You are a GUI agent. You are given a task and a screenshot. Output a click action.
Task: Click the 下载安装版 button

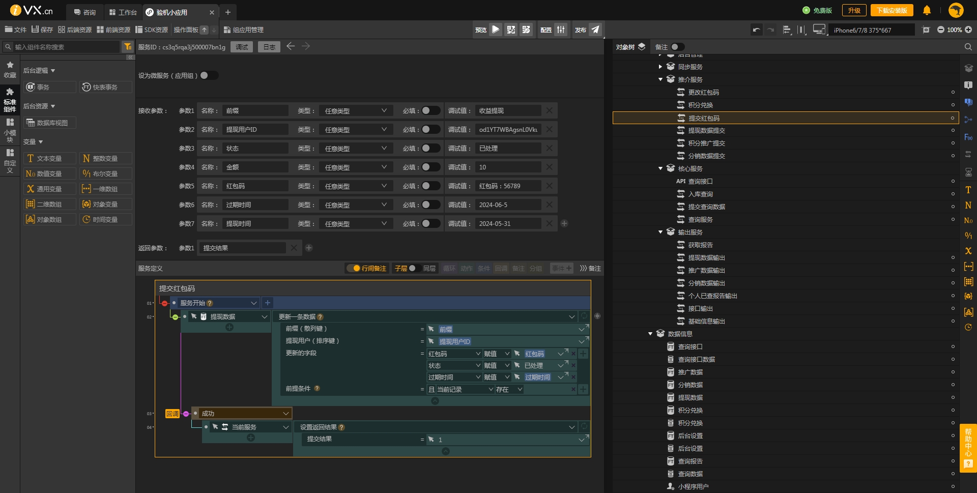click(x=892, y=10)
